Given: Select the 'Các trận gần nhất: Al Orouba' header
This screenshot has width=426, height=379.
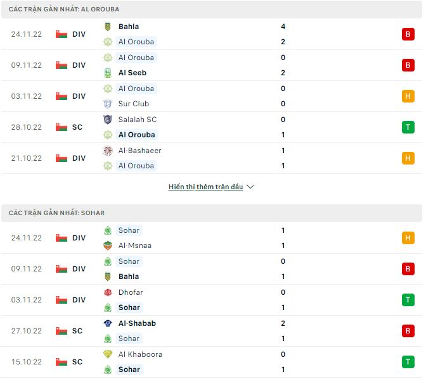Looking at the screenshot, I should click(64, 9).
